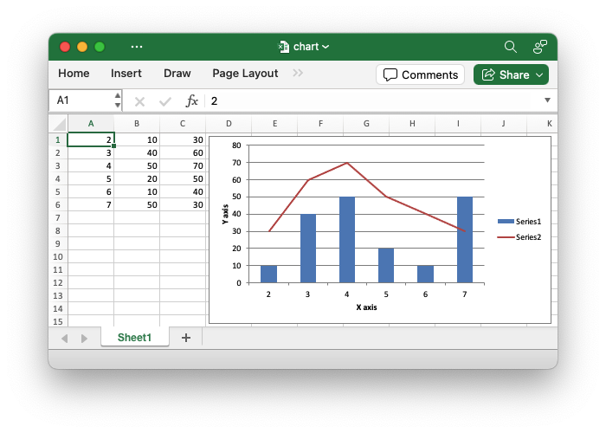
Task: Click the cancel X icon in formula bar
Action: (139, 100)
